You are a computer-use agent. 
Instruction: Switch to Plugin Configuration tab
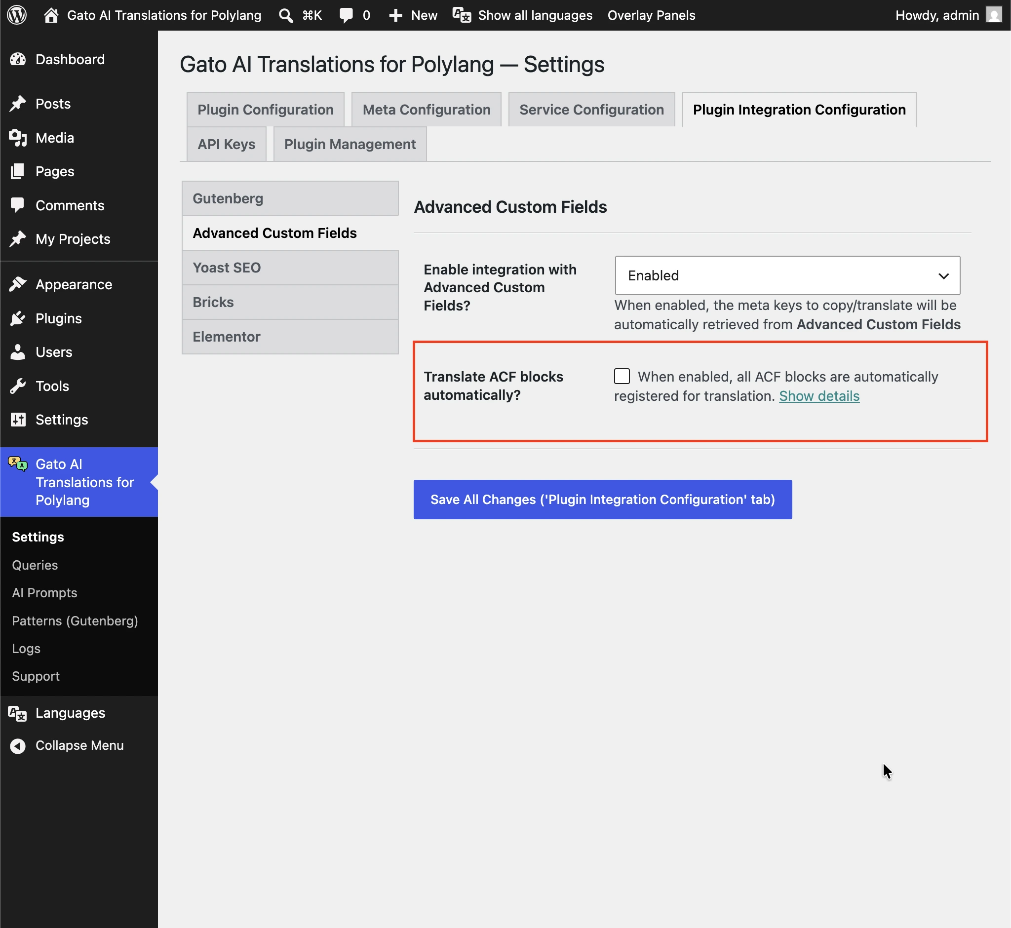tap(266, 110)
